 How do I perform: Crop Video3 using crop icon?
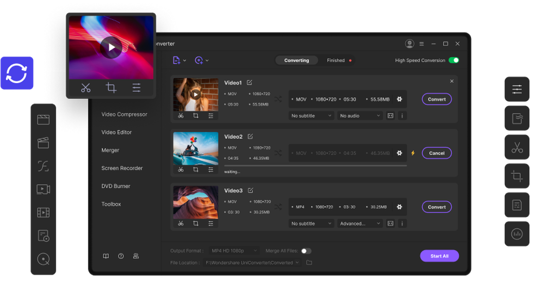coord(196,224)
